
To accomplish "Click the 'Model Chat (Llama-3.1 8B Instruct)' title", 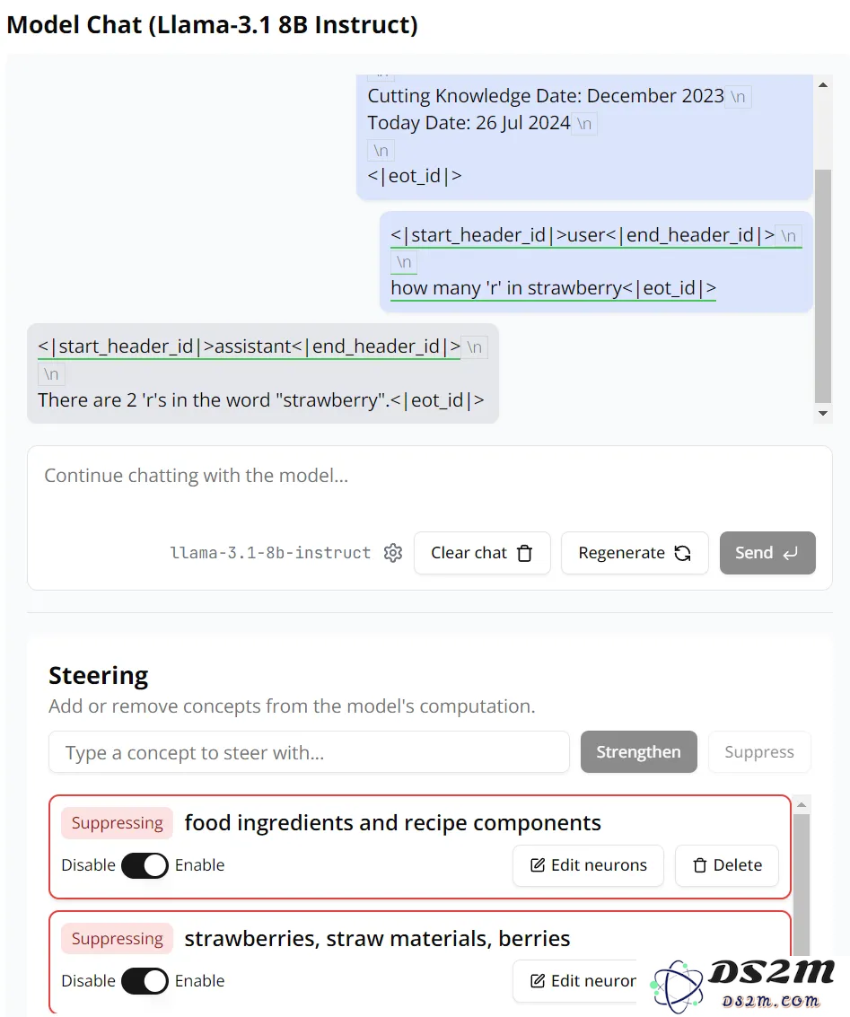I will click(212, 24).
